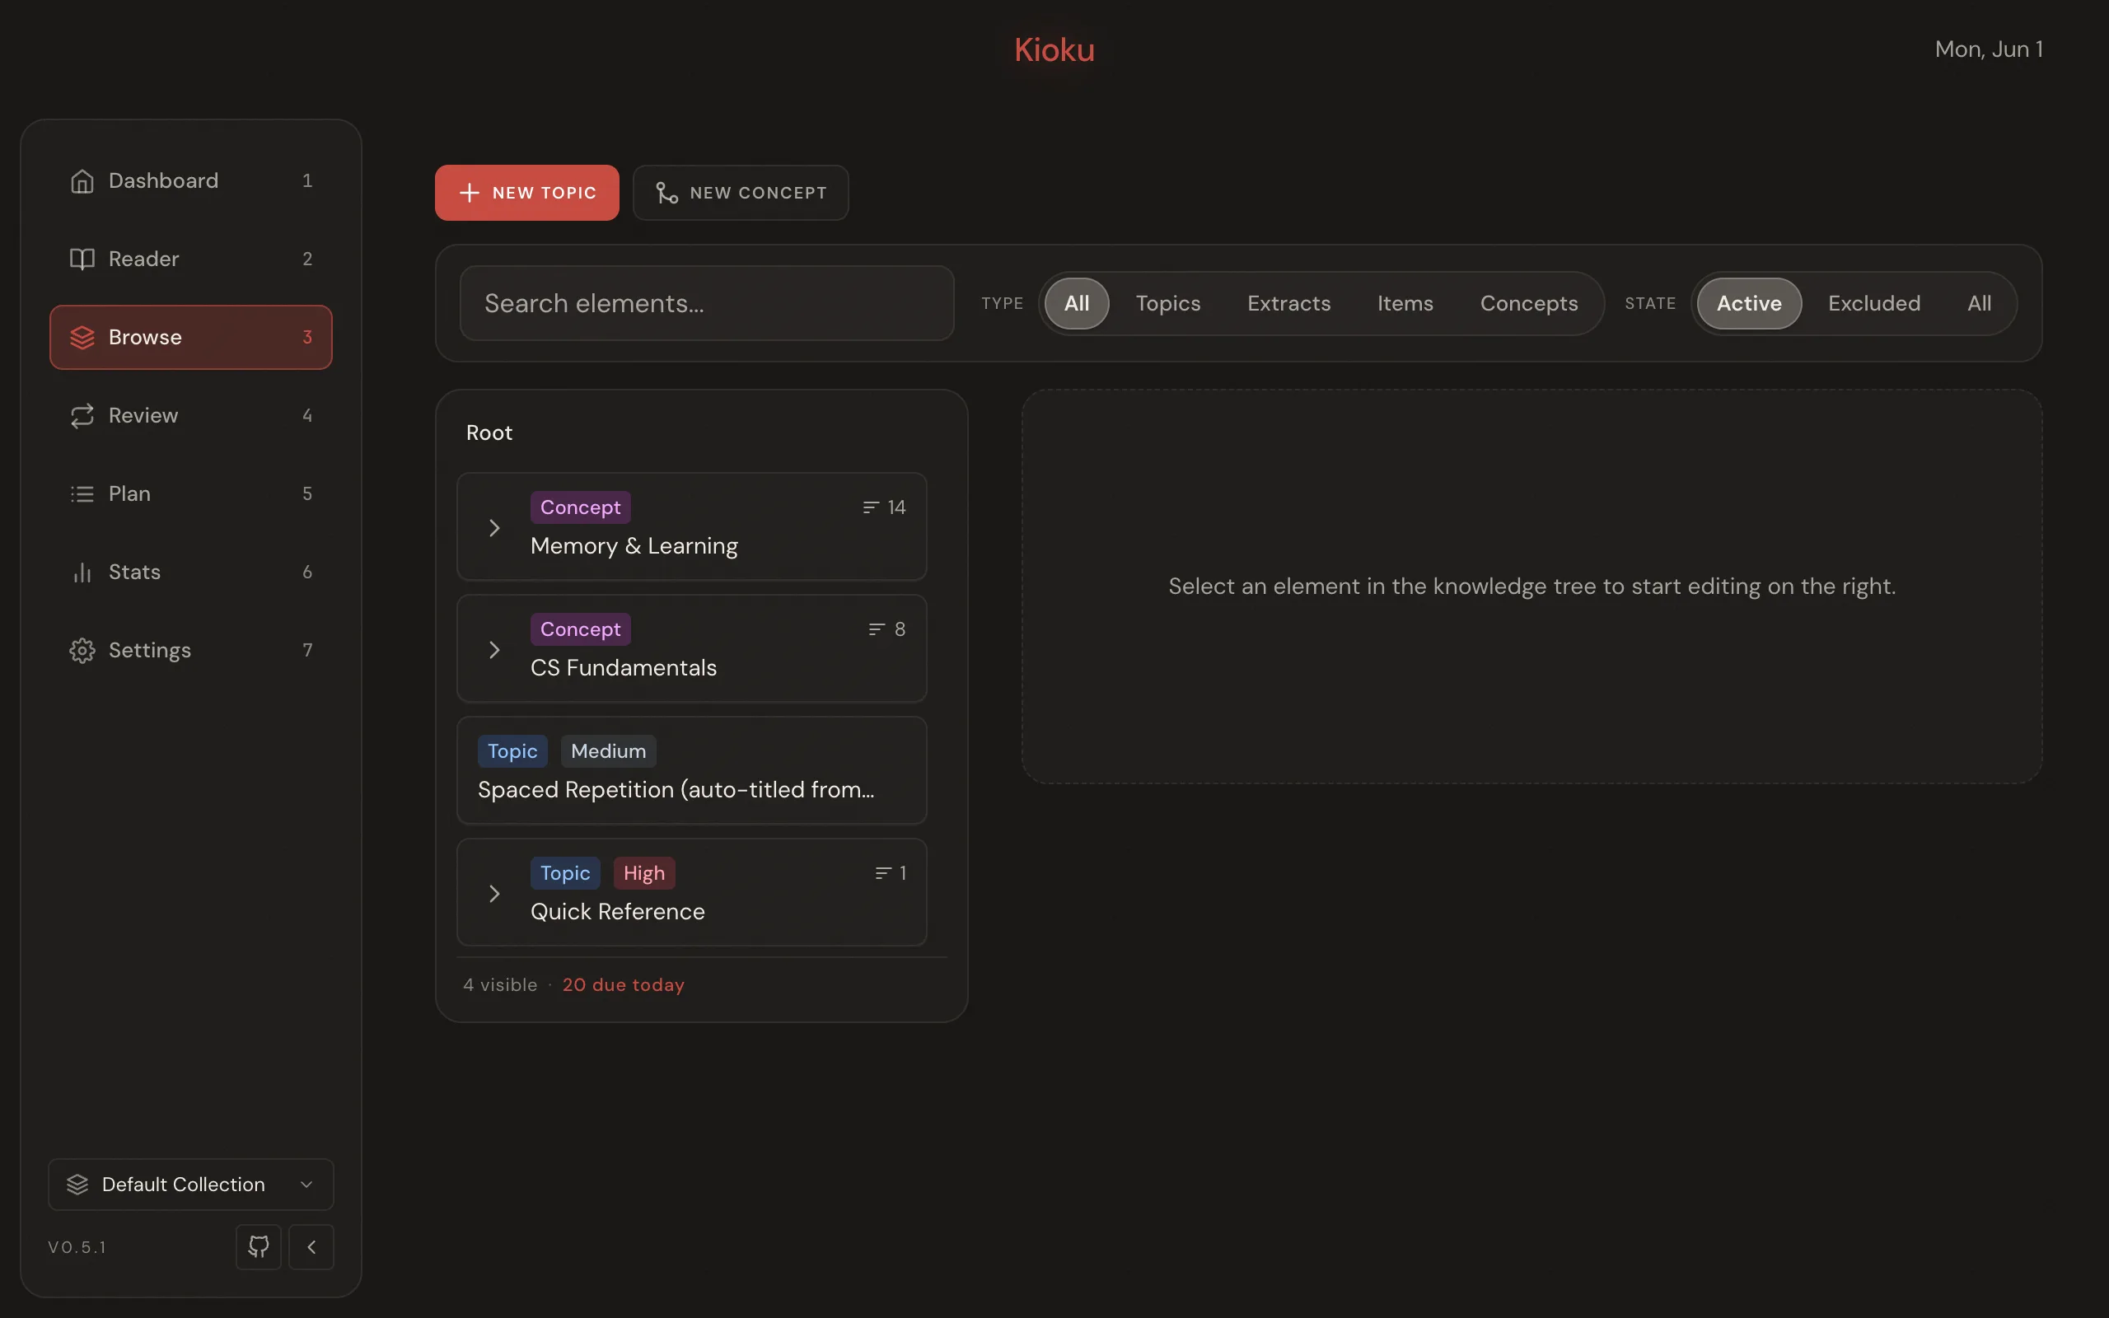The image size is (2109, 1318).
Task: Expand the Quick Reference topic
Action: tap(494, 895)
